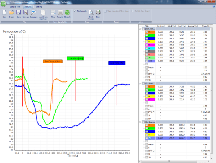
Task: Sort by the Drying T(s) column header
Action: 193,26
